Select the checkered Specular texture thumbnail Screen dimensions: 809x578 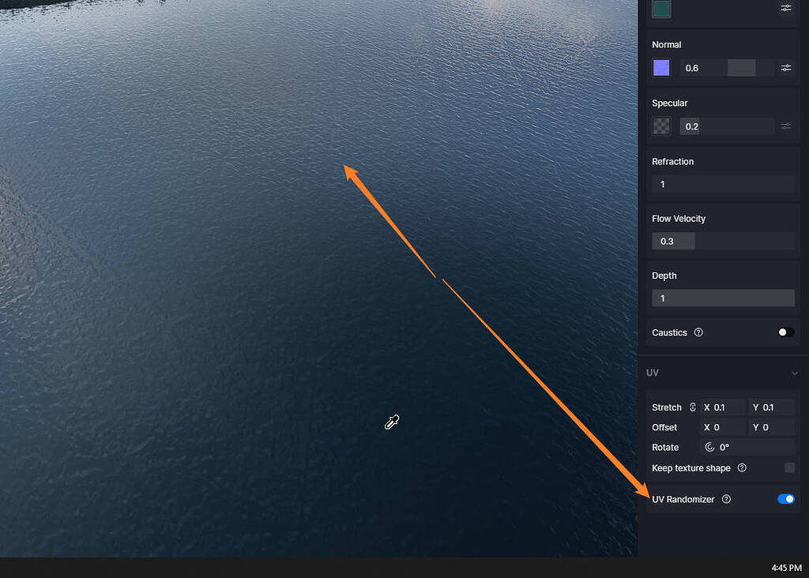point(660,126)
